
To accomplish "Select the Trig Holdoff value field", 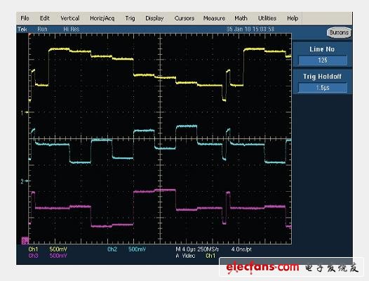I will [323, 88].
